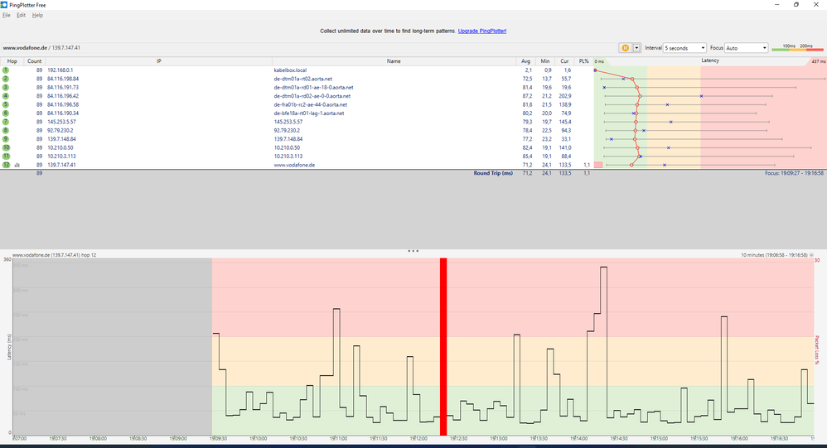Select the www.vodafone.de name in hop 12
Image resolution: width=827 pixels, height=448 pixels.
pyautogui.click(x=294, y=165)
